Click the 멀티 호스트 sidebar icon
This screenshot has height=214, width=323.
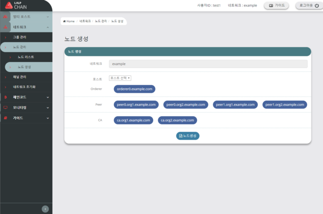6,17
